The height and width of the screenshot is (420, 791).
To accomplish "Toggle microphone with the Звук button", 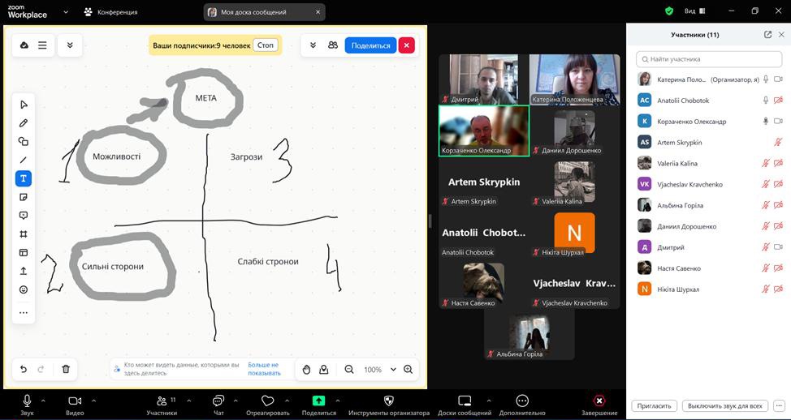I will click(27, 405).
